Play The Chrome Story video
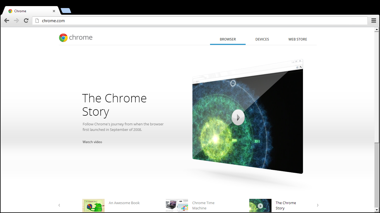The image size is (380, 213). (x=238, y=117)
